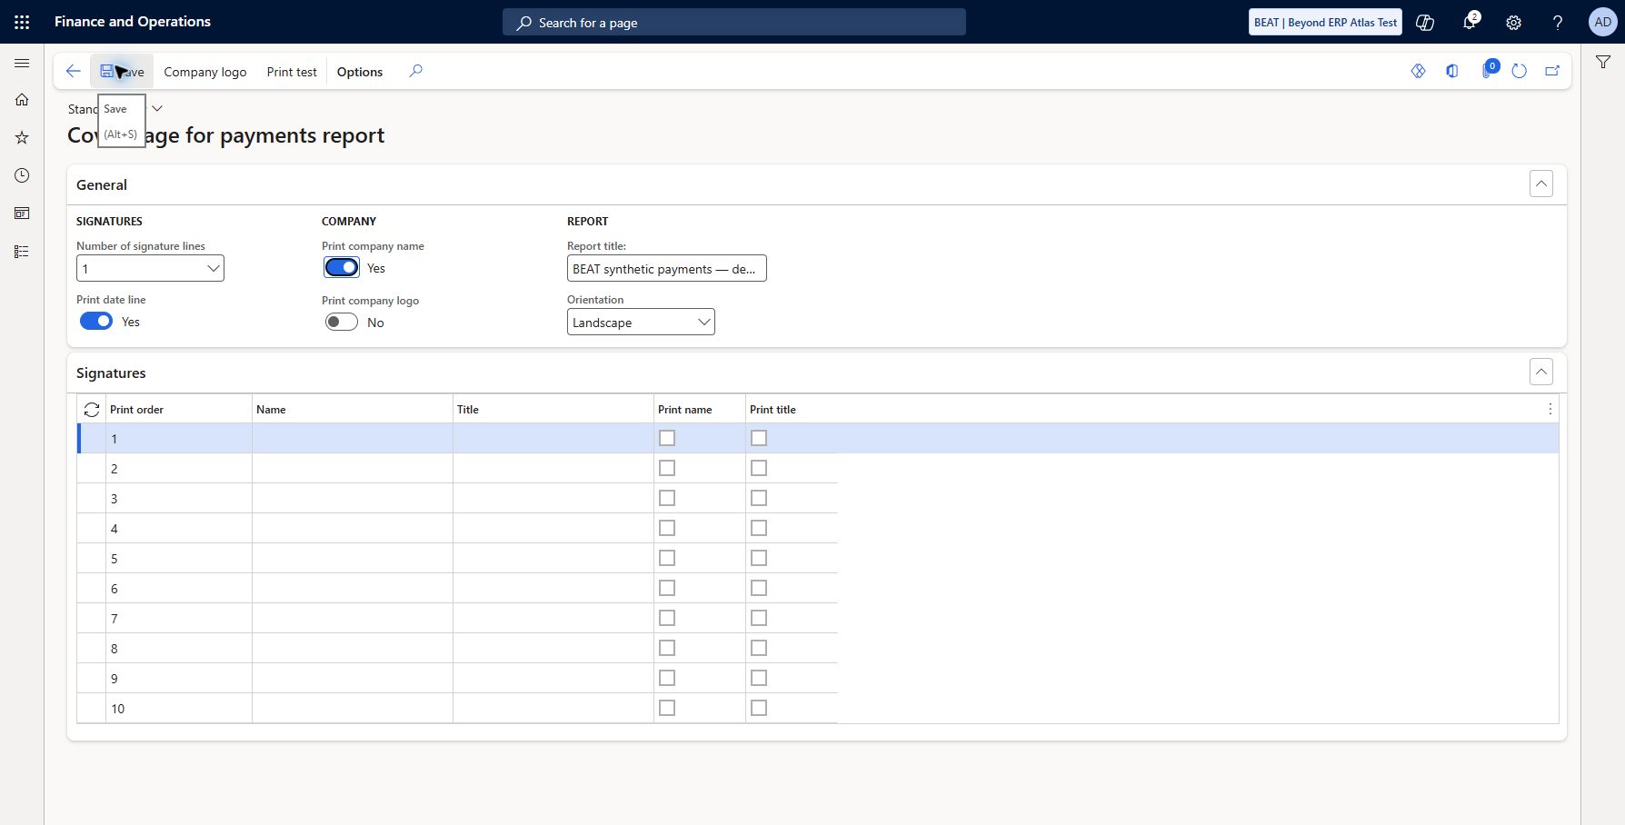1625x825 pixels.
Task: Open form in new window icon
Action: 1552,71
